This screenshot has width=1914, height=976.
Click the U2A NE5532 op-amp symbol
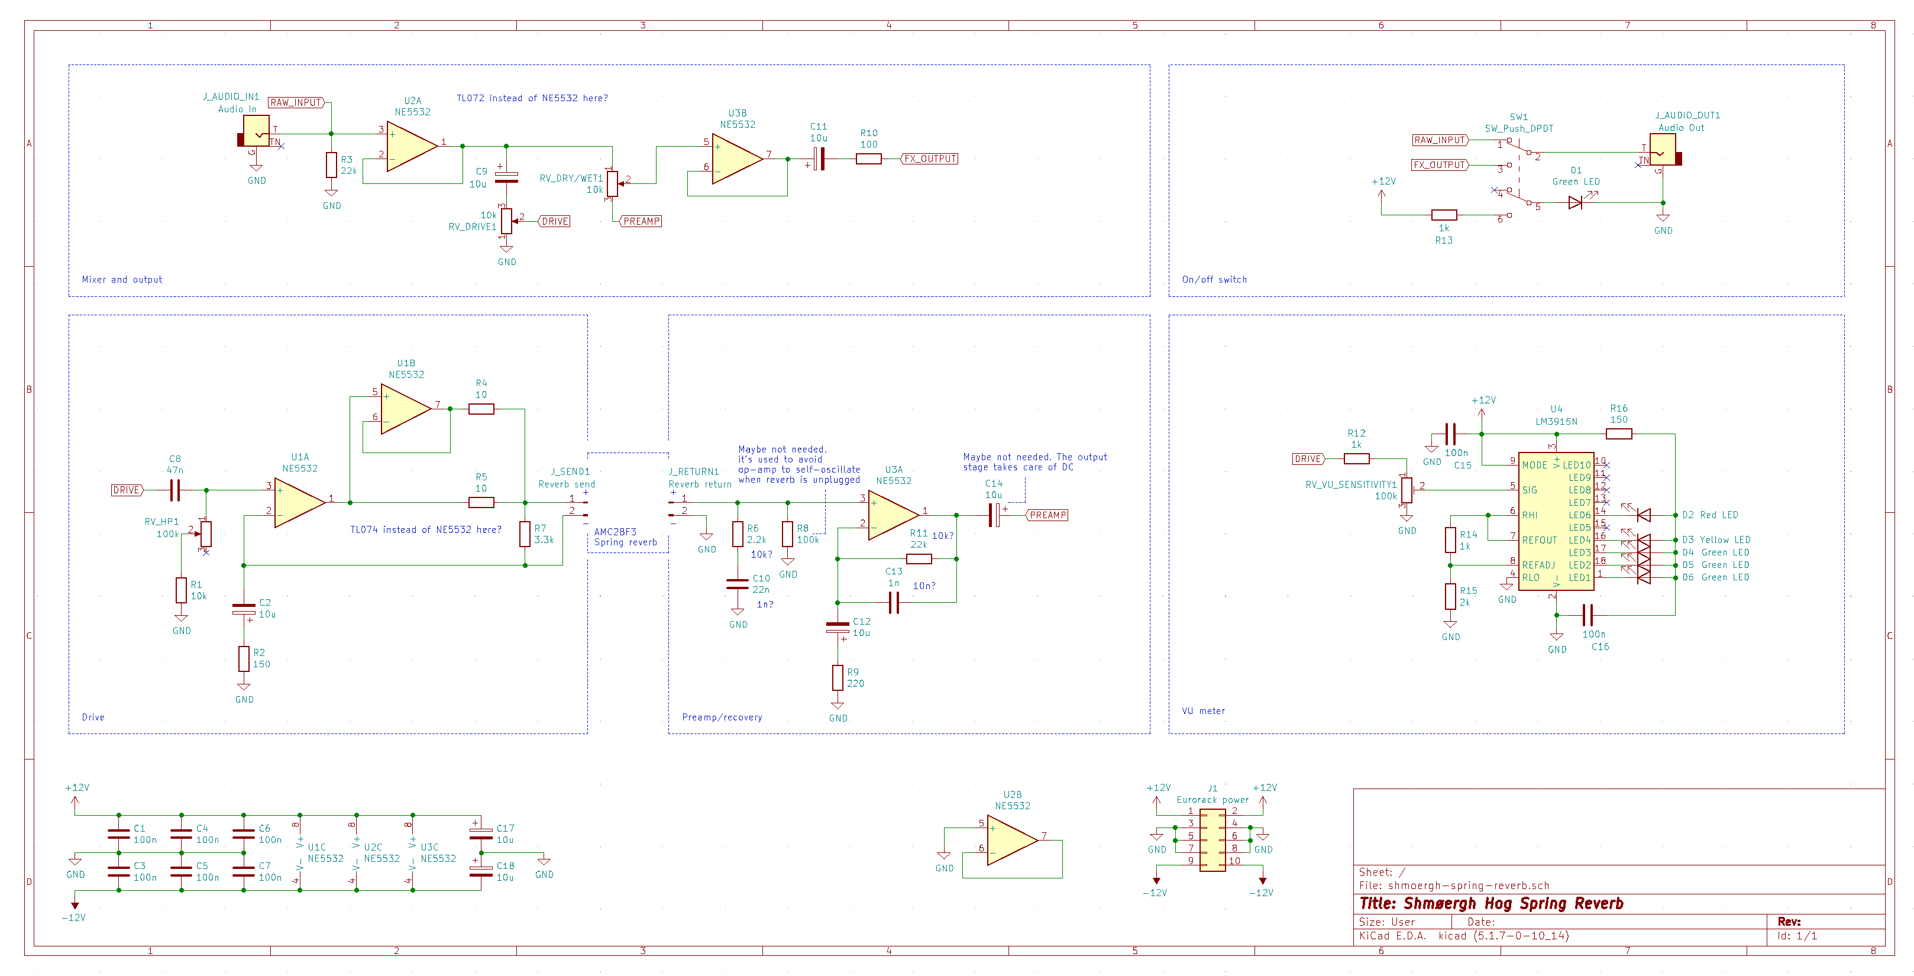pos(412,147)
